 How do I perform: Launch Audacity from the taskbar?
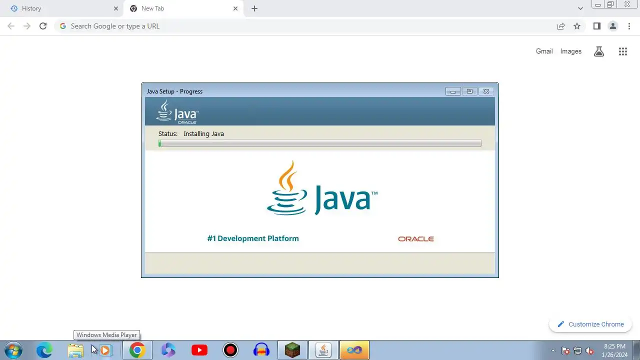(x=261, y=350)
